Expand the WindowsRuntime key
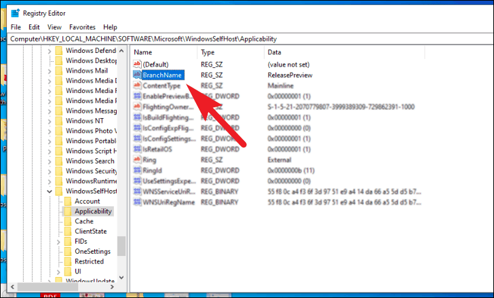Viewport: 494px width, 298px height. point(50,181)
